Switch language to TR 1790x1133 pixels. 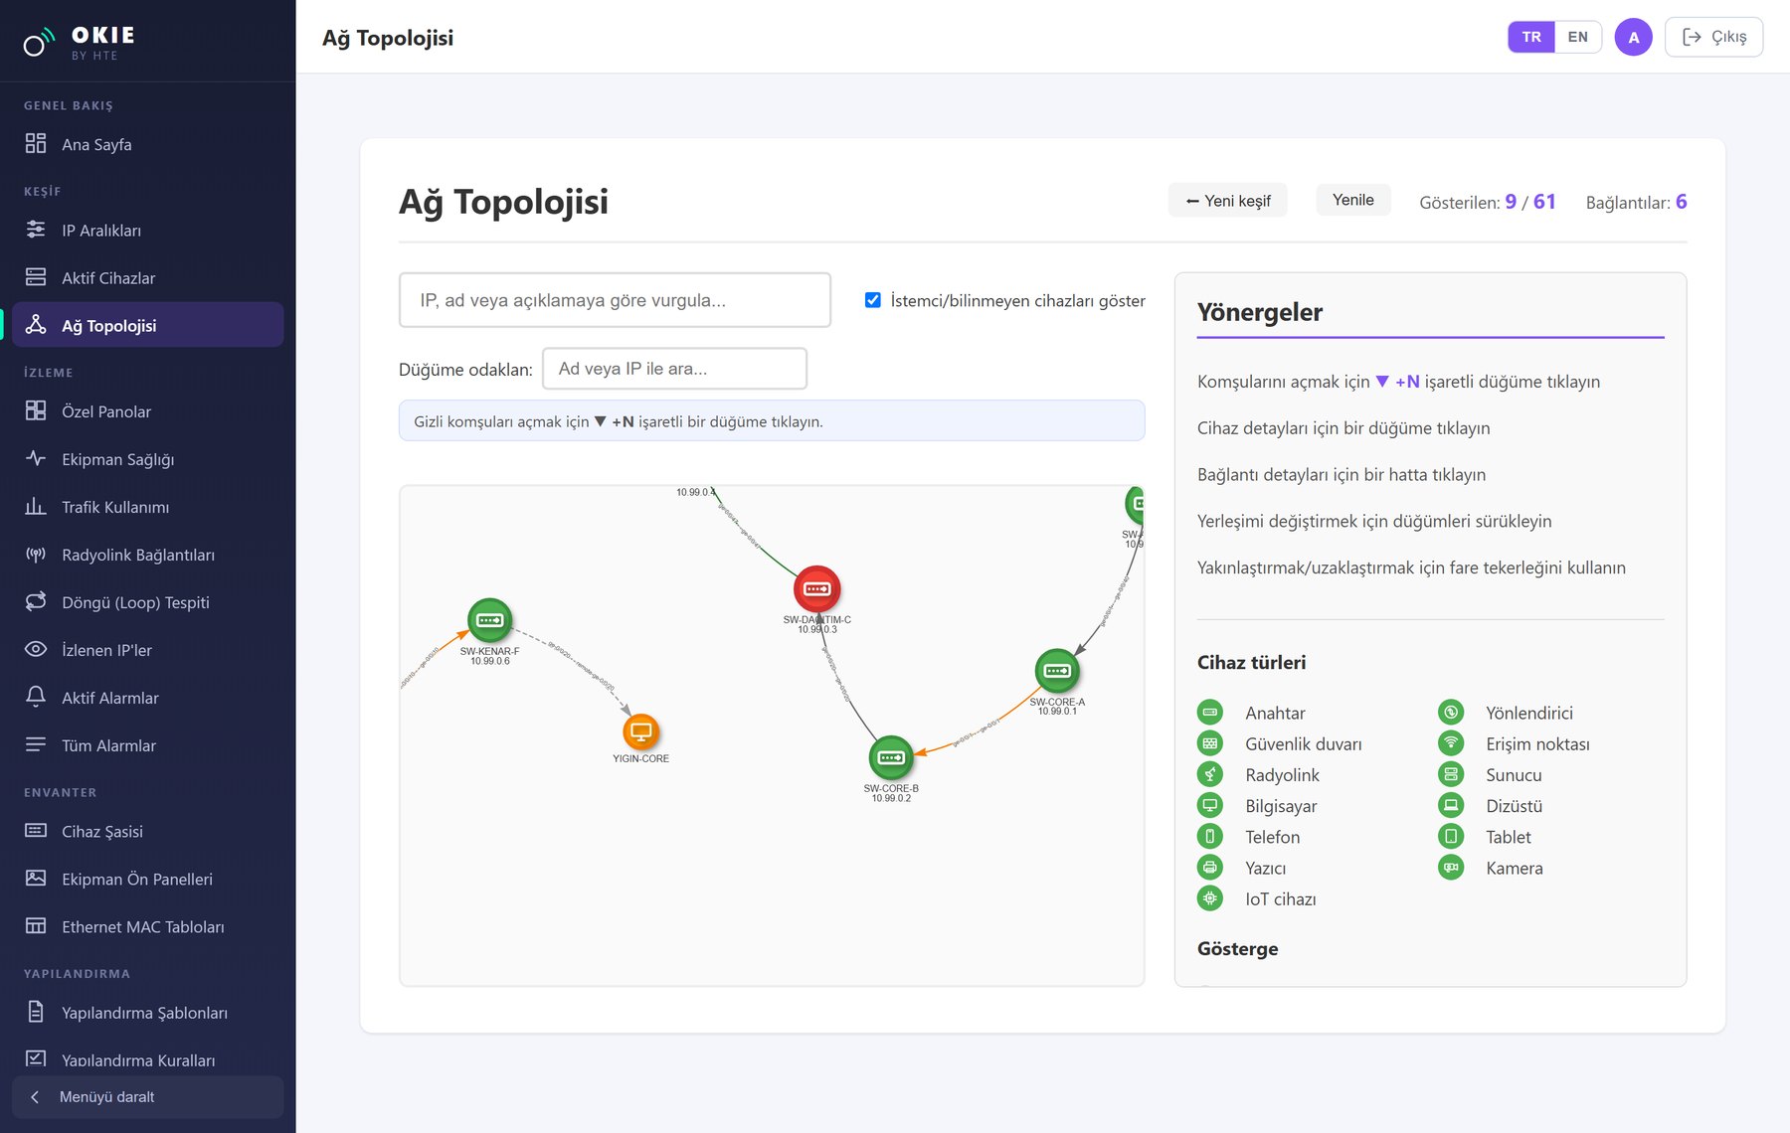pyautogui.click(x=1531, y=37)
